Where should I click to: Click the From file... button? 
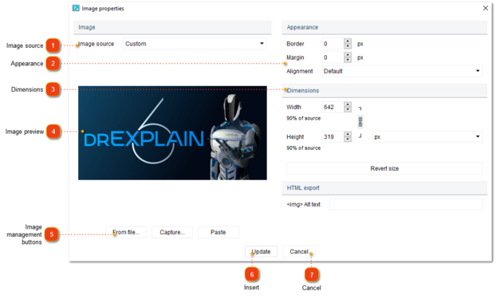126,232
